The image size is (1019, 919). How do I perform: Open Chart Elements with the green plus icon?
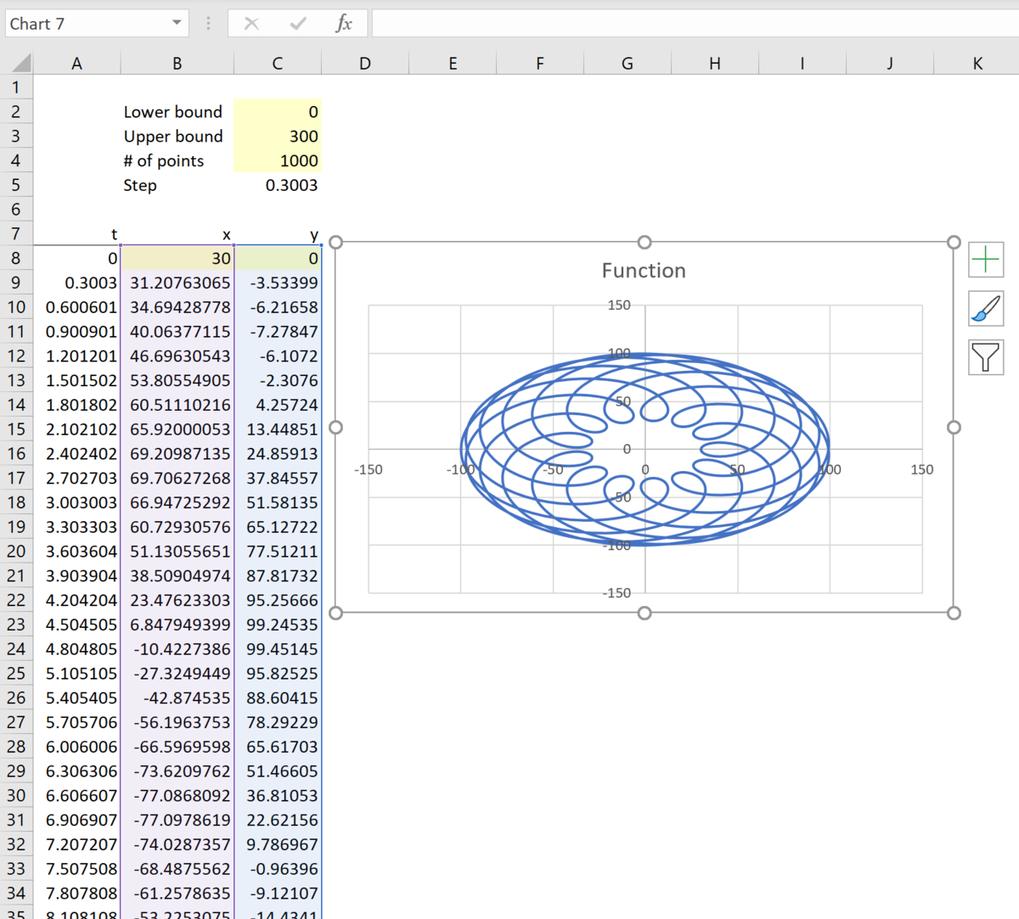[x=985, y=260]
